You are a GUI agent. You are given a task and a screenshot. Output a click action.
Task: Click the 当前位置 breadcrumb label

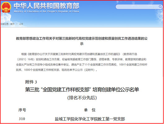click(x=5, y=24)
